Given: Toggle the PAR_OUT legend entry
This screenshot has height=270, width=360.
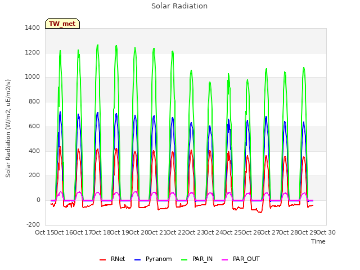Looking at the screenshot, I should pos(241,259).
